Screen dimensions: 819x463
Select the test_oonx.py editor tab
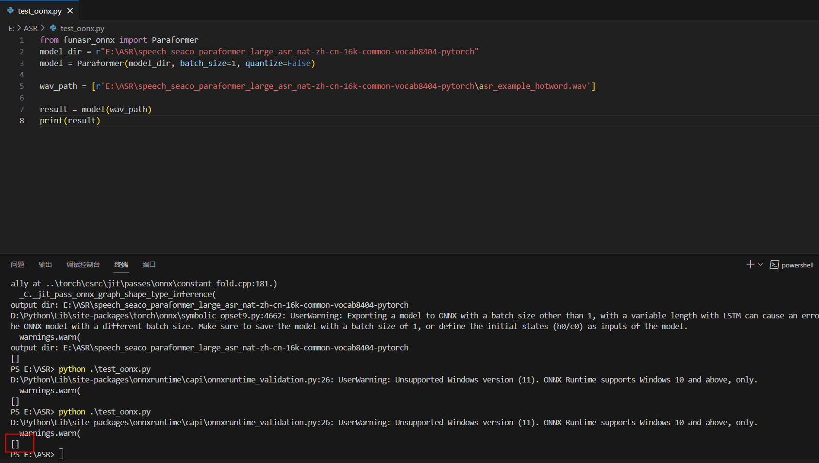coord(39,11)
